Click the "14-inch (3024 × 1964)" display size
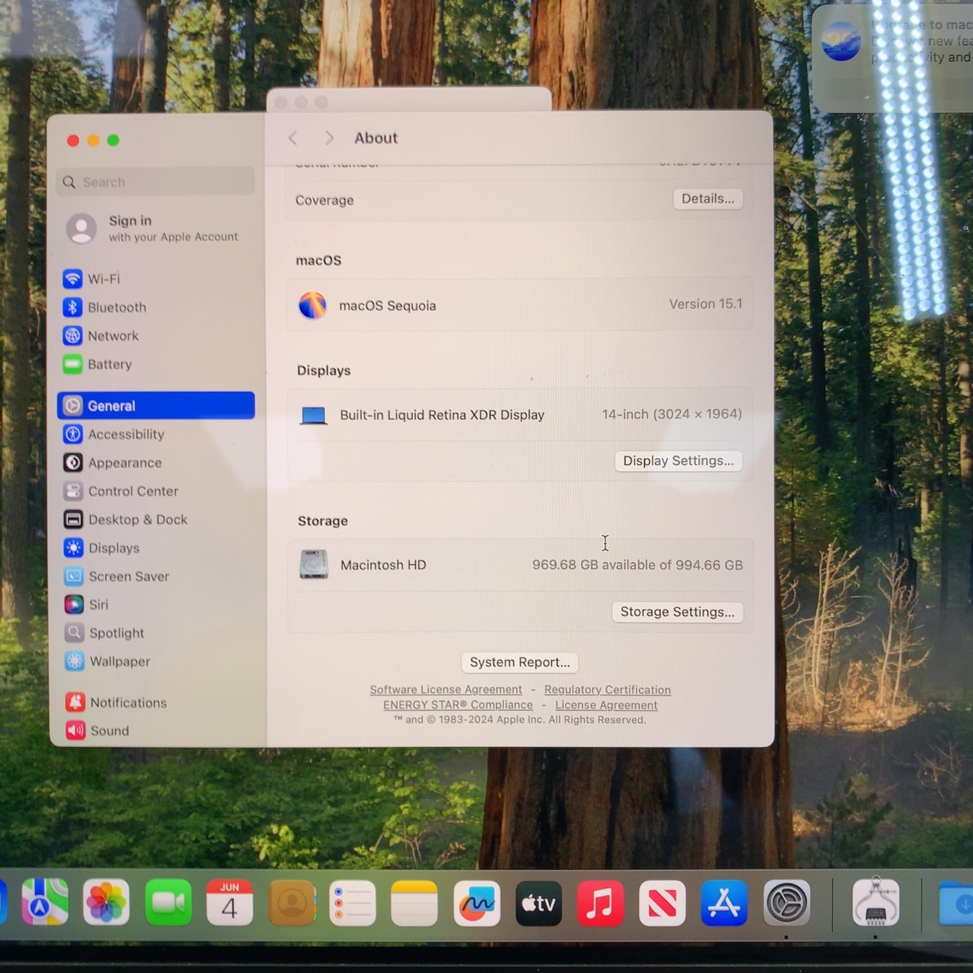Viewport: 973px width, 973px height. click(672, 414)
